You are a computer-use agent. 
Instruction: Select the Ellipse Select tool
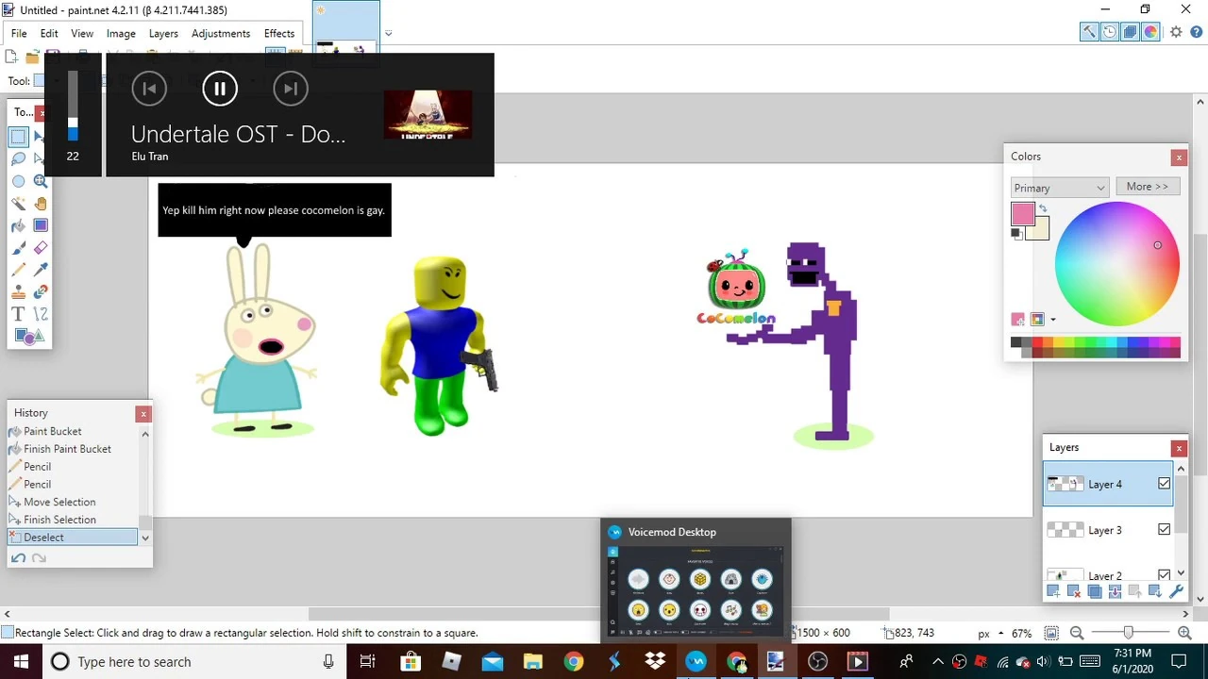(x=18, y=181)
